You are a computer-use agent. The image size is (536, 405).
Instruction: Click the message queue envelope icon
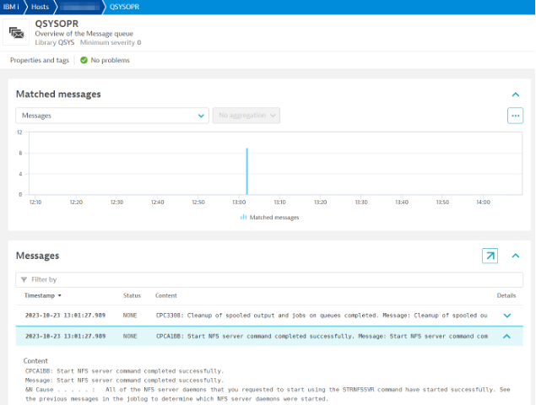click(x=16, y=33)
